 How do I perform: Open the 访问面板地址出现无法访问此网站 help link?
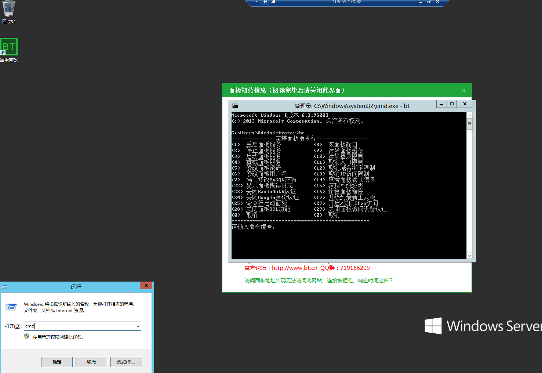tap(319, 280)
